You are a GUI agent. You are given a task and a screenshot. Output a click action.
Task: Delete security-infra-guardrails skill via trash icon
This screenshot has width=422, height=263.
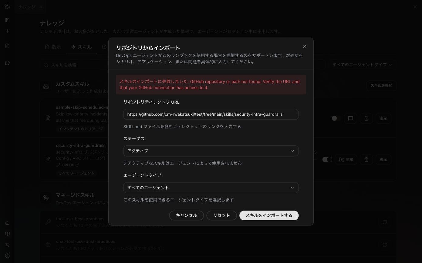[366, 160]
